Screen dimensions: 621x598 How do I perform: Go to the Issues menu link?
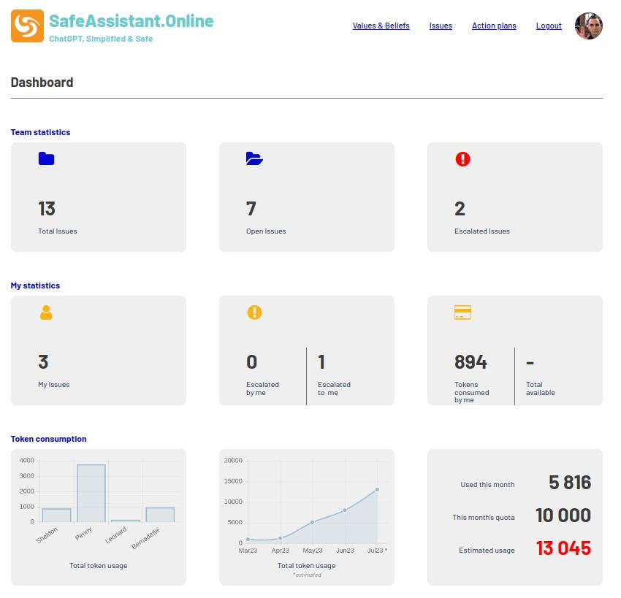point(441,26)
